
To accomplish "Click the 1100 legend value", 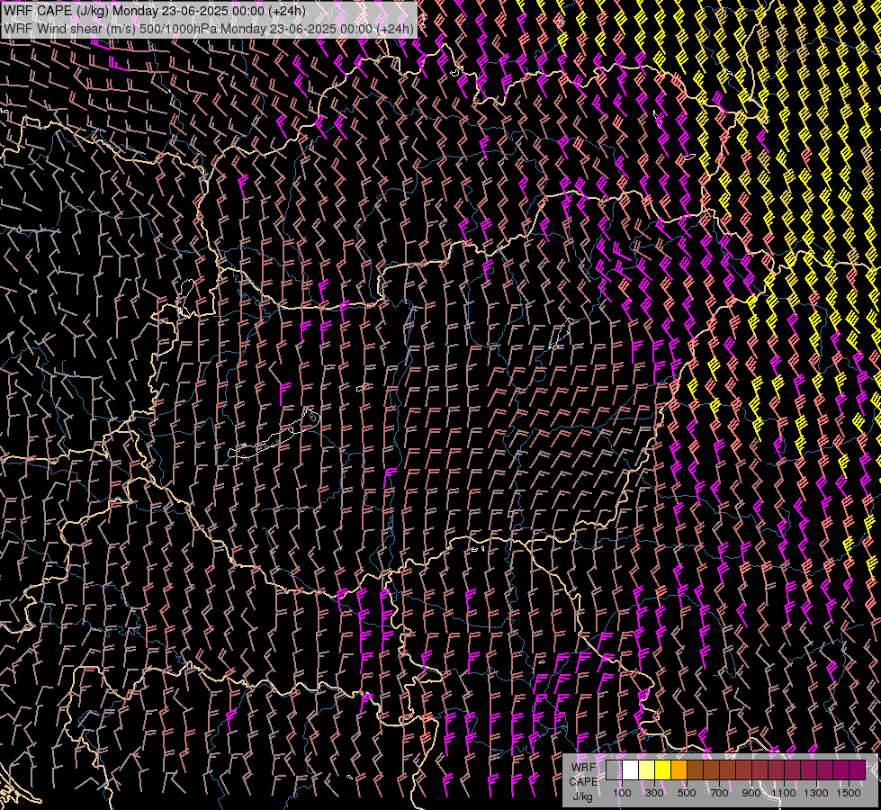I will [784, 793].
